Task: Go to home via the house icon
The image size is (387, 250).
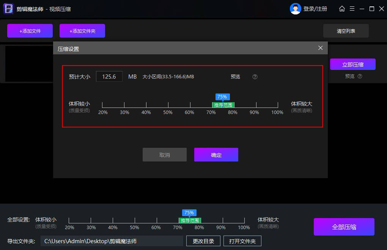Action: tap(342, 9)
